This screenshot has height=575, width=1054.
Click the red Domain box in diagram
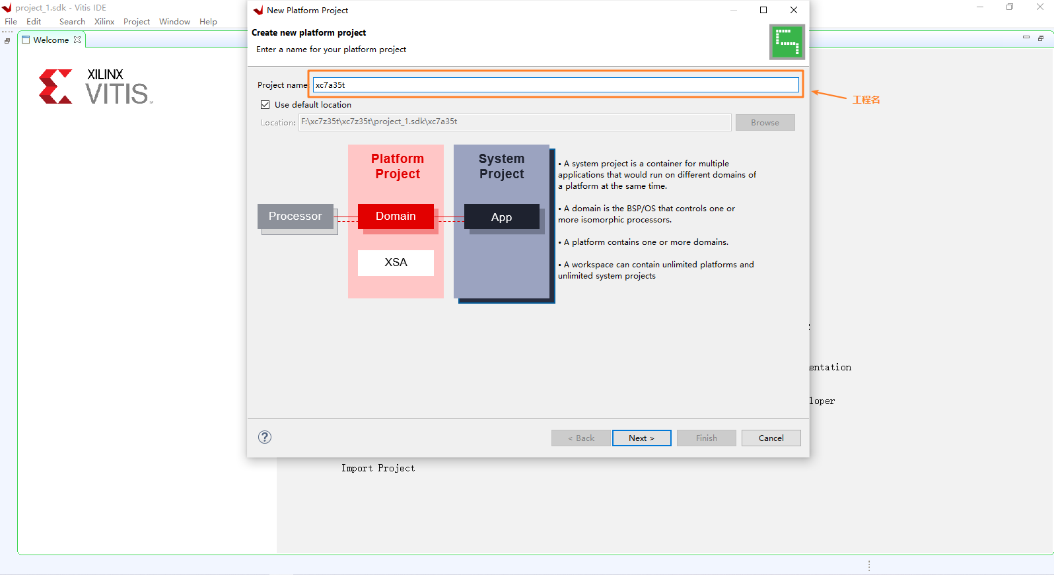click(396, 217)
